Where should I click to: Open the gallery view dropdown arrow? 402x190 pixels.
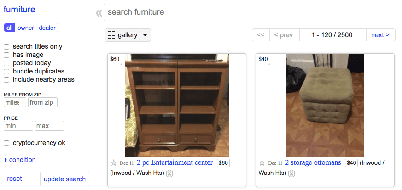(x=145, y=35)
